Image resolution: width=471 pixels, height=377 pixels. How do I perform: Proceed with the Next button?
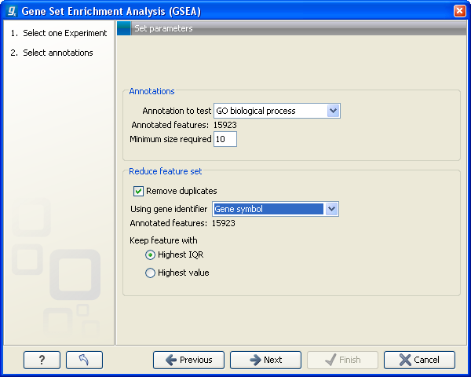coord(265,360)
